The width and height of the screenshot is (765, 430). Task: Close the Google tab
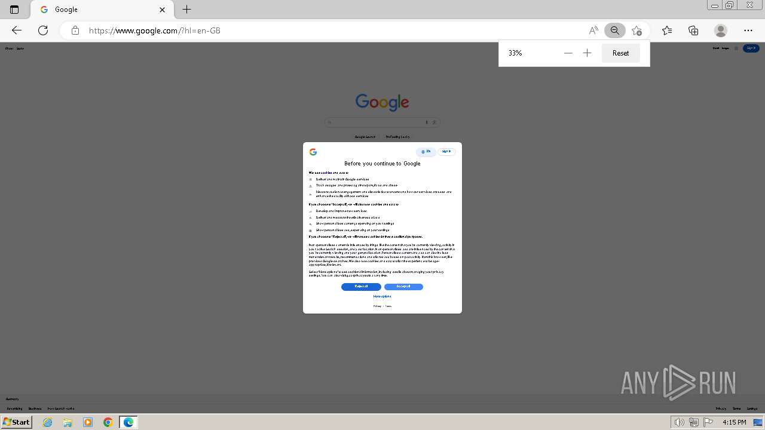coord(163,10)
